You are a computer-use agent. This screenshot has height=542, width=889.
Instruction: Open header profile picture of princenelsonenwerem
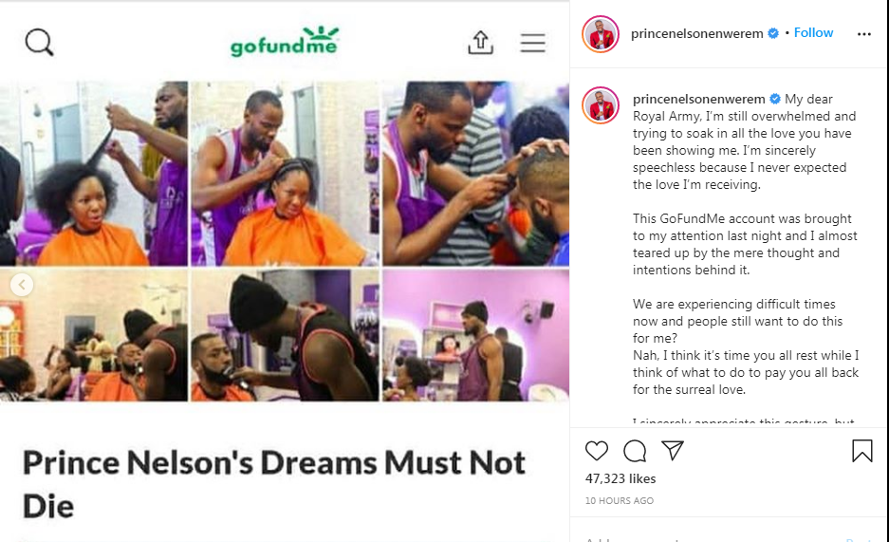point(601,34)
